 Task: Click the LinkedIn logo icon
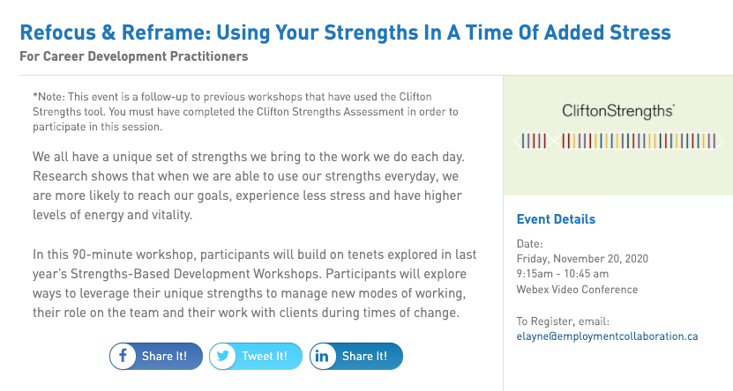tap(322, 356)
